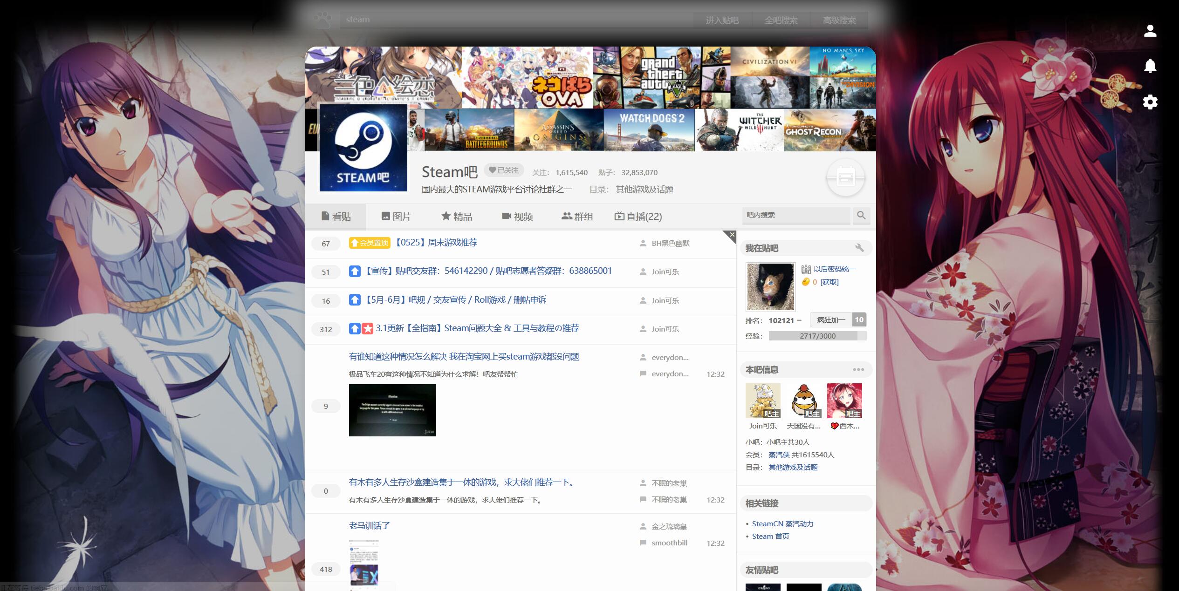The height and width of the screenshot is (591, 1179).
Task: Close the pinned posts corner X
Action: 732,235
